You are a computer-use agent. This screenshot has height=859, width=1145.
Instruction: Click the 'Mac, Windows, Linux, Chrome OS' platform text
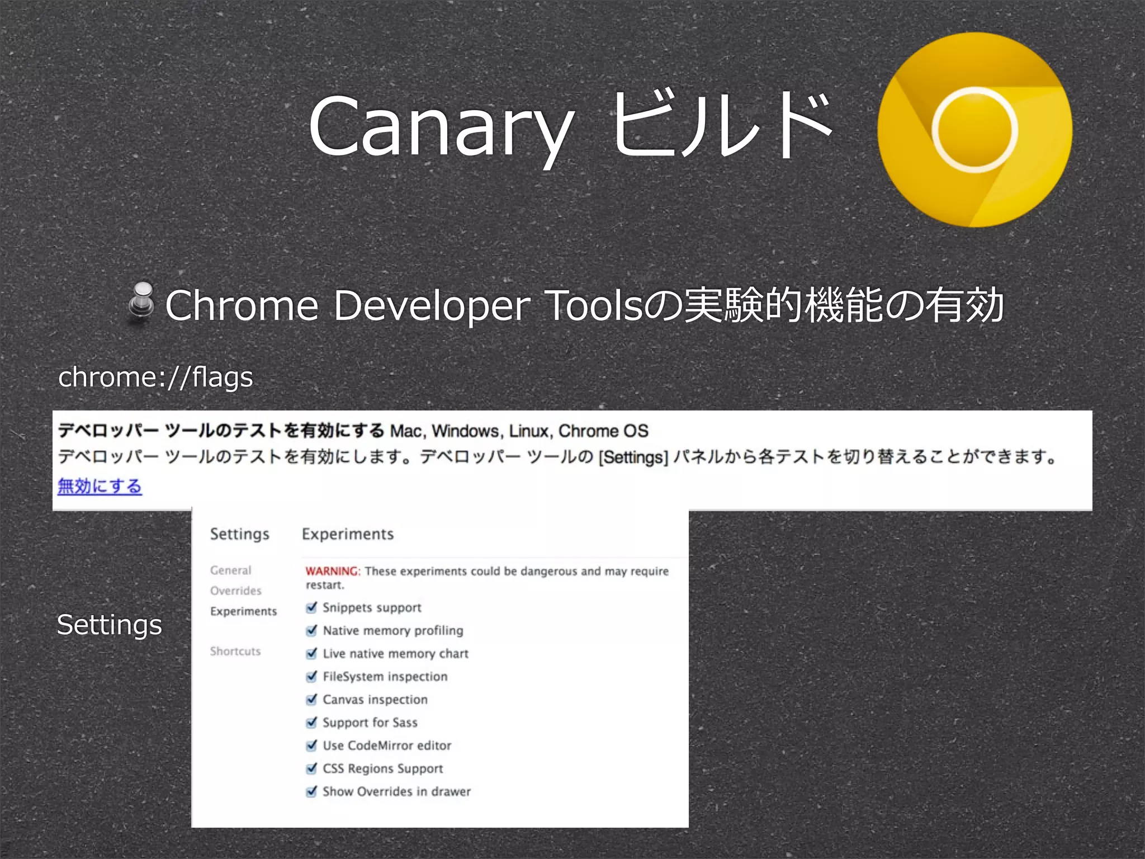pyautogui.click(x=519, y=431)
